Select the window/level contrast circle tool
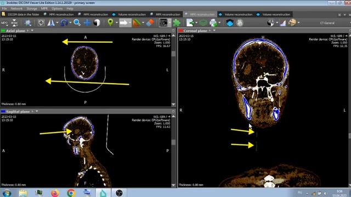The height and width of the screenshot is (197, 351). coord(97,23)
